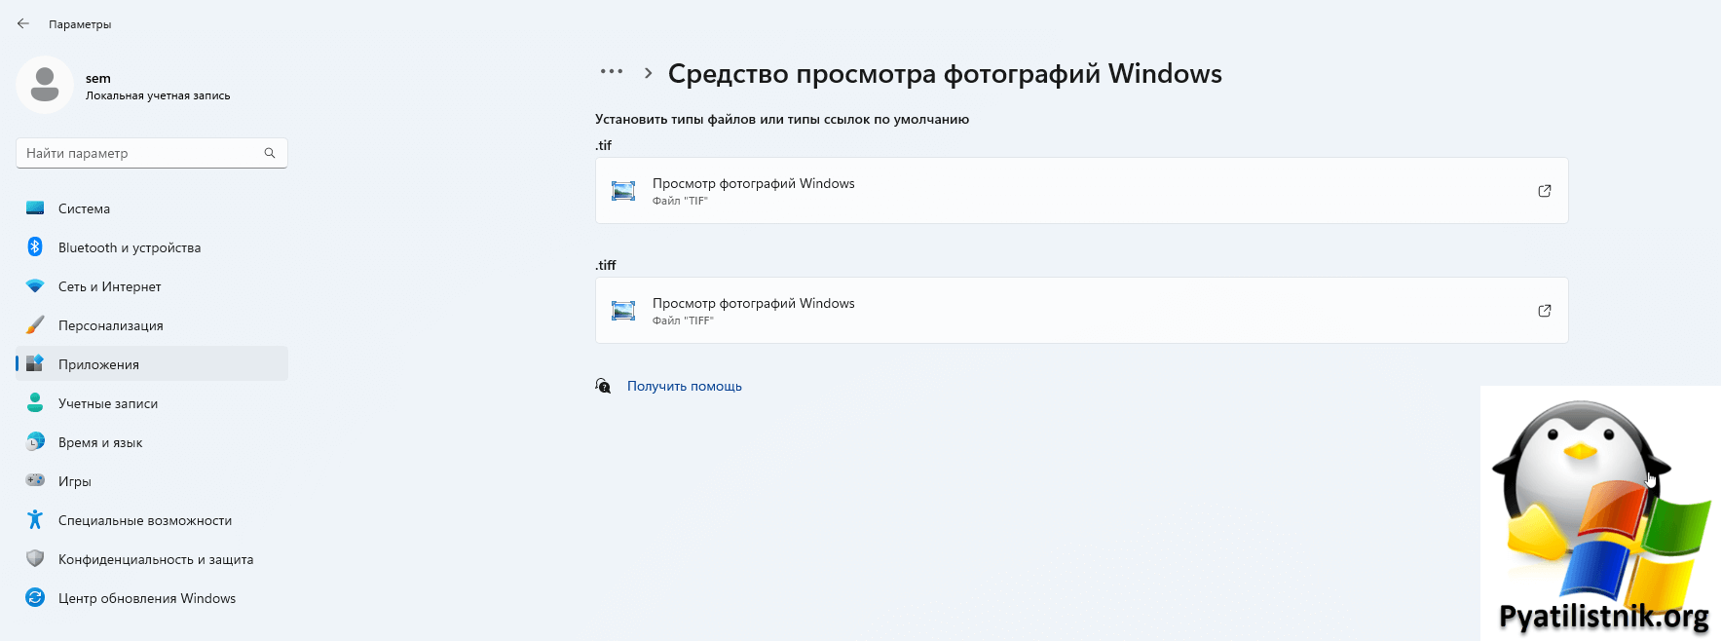Open Учетные записи section
The width and height of the screenshot is (1722, 641).
[152, 403]
